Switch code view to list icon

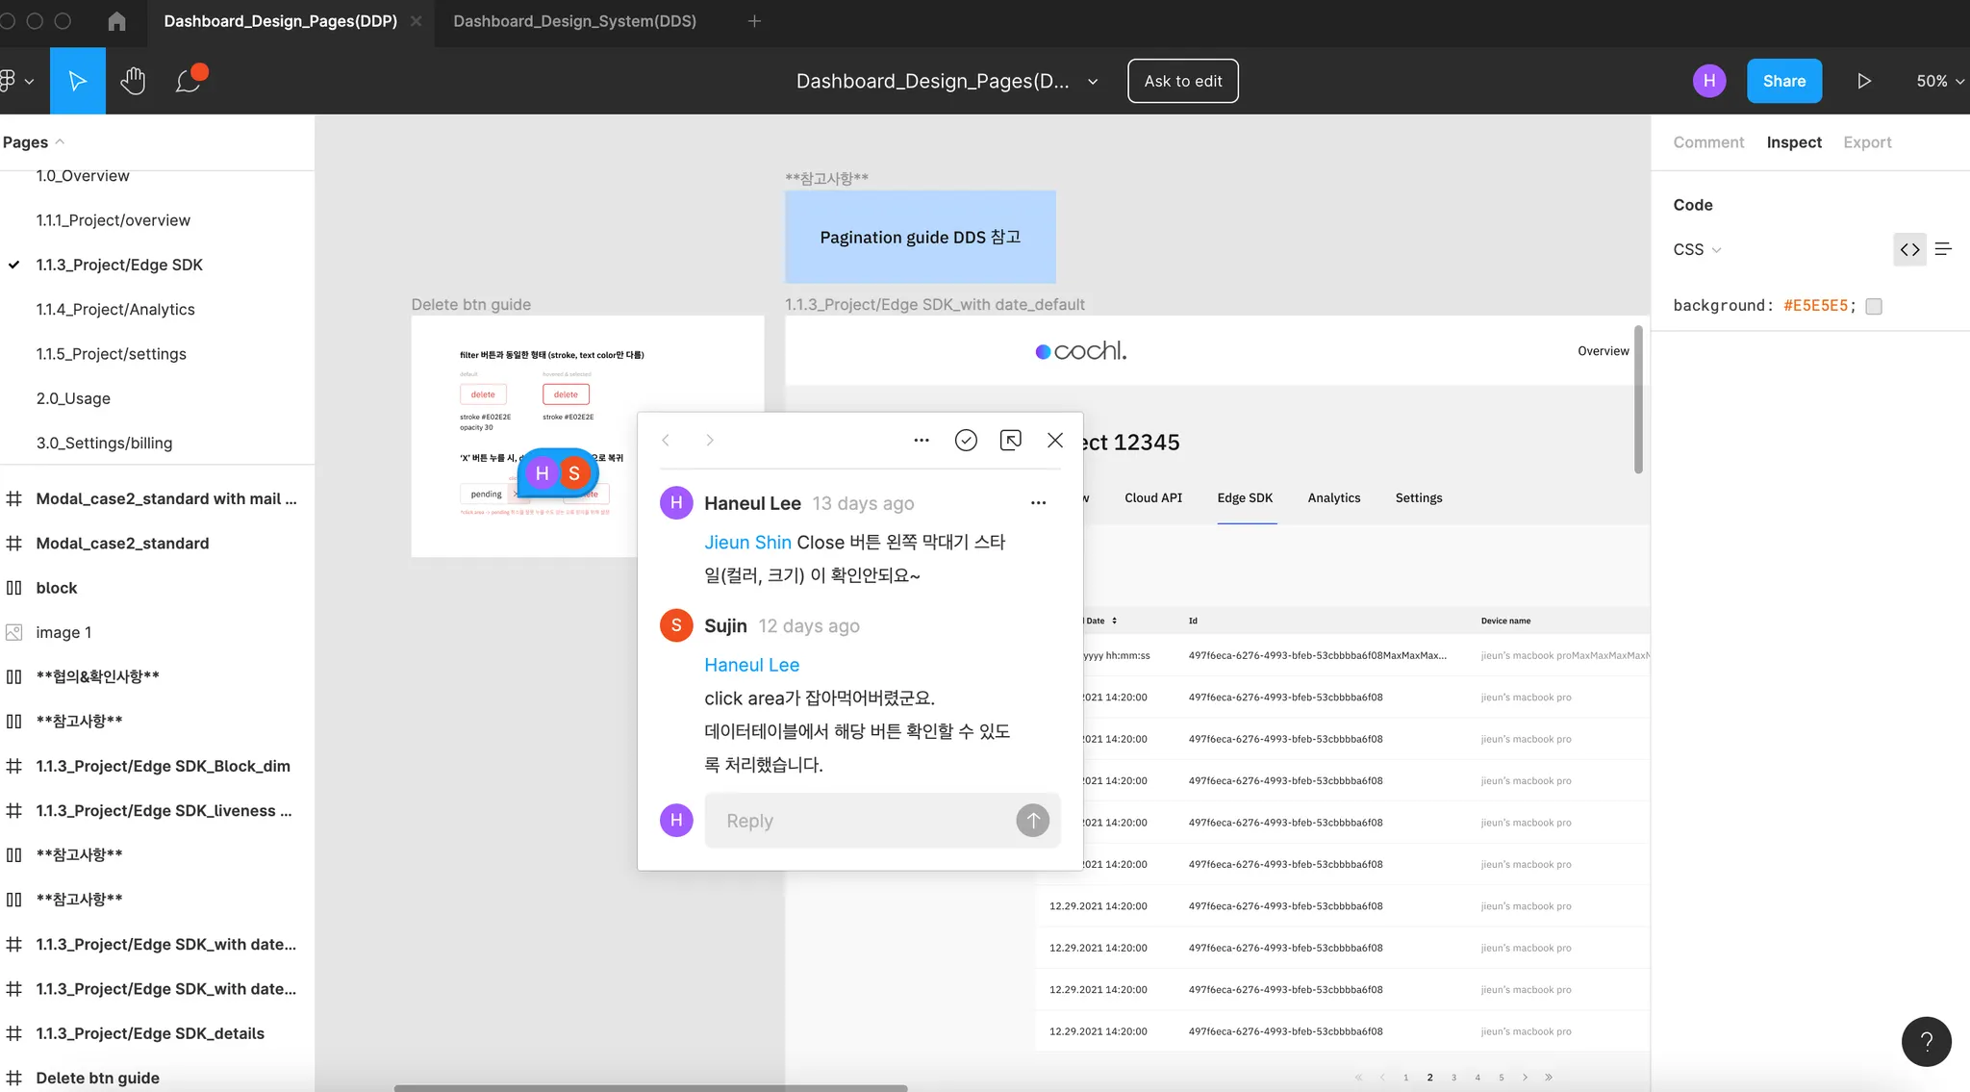1943,249
